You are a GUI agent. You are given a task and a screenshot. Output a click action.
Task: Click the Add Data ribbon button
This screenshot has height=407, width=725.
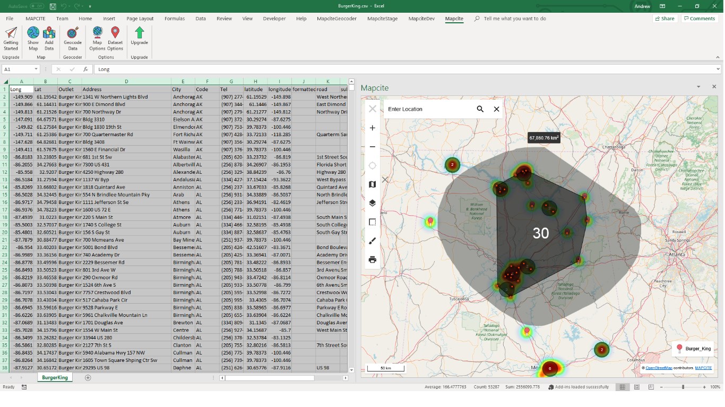pos(49,38)
